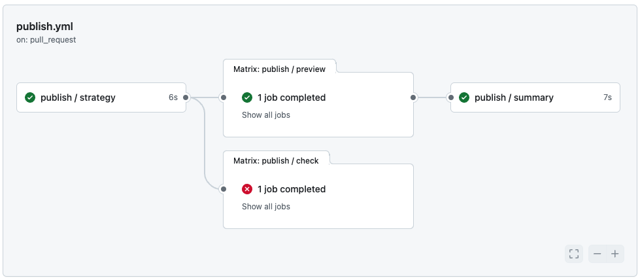This screenshot has width=640, height=280.
Task: Click '1 job completed' in the failed check matrix
Action: [x=292, y=189]
